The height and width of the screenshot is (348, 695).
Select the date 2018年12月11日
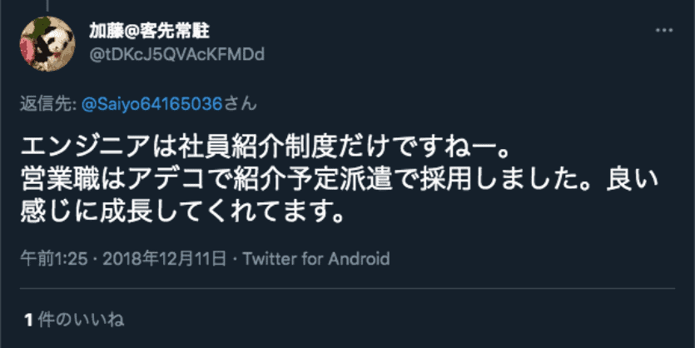click(165, 258)
